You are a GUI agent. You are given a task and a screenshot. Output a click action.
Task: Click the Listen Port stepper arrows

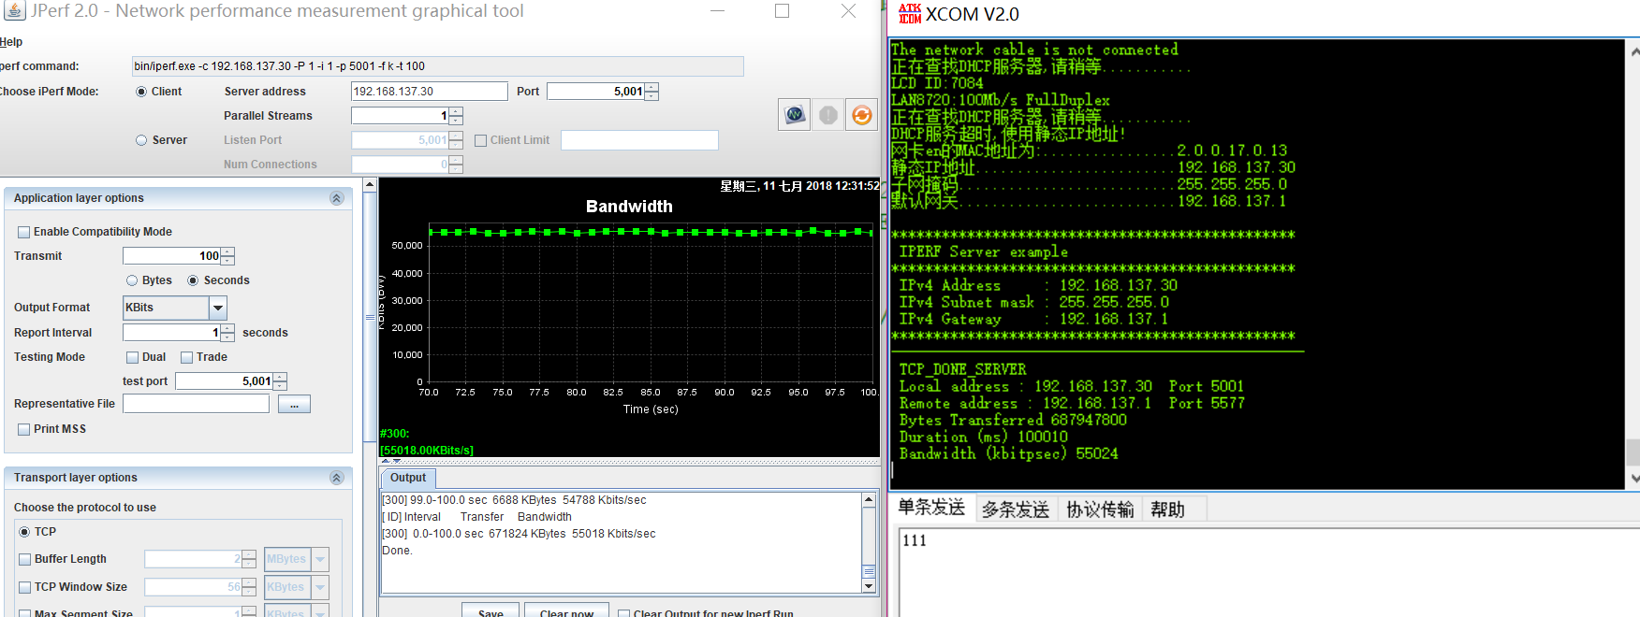coord(456,140)
